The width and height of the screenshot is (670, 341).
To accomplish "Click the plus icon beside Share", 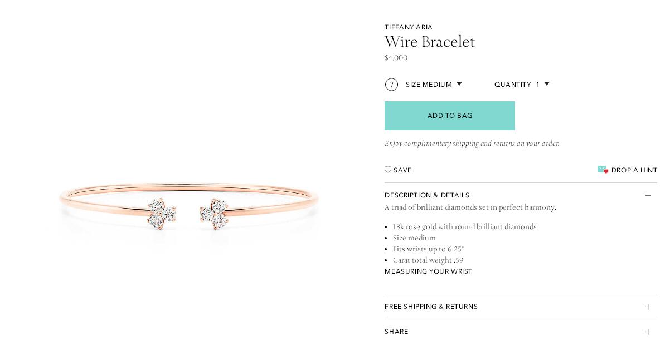I will 648,332.
